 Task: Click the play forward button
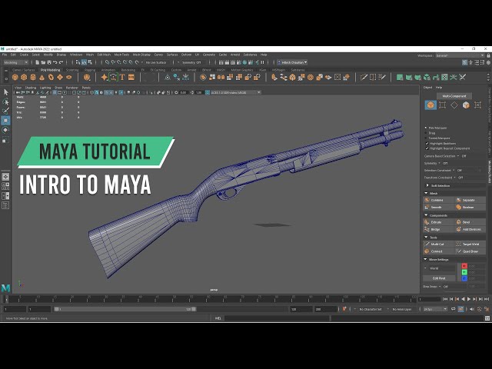tap(469, 299)
